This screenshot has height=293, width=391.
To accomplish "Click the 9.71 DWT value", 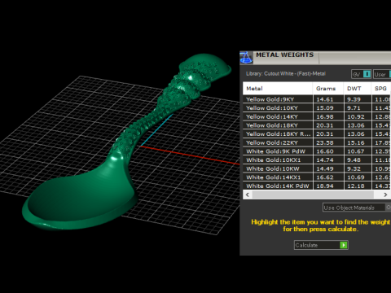I will pos(354,108).
